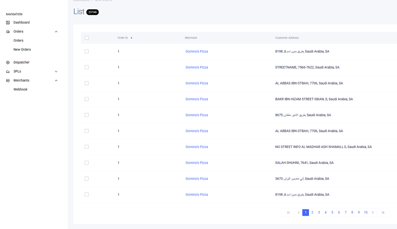
Task: Go to page 7
Action: pyautogui.click(x=346, y=213)
